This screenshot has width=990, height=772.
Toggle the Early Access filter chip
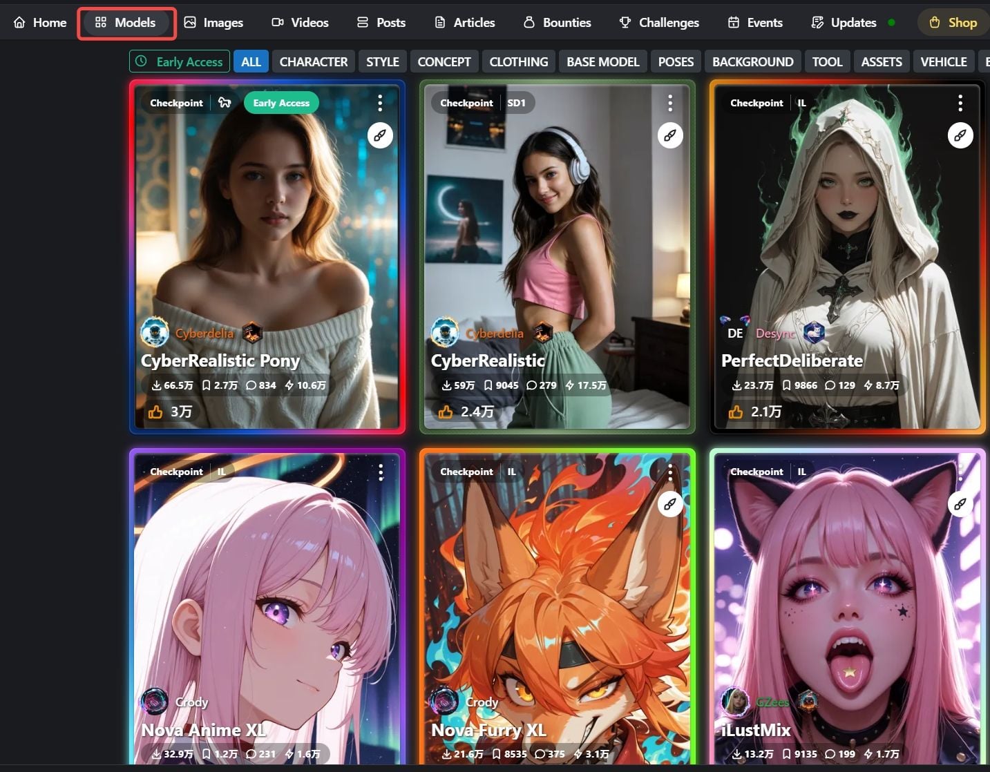(180, 61)
